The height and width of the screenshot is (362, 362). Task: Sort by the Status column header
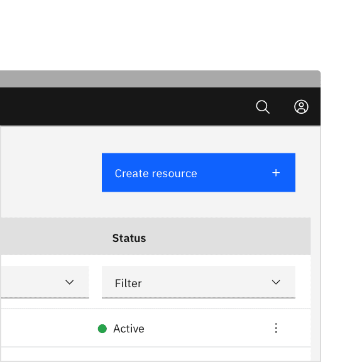(129, 238)
